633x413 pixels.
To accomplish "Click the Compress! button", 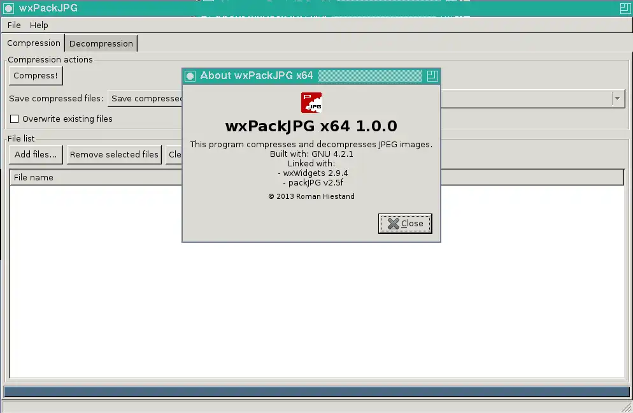I will 36,76.
